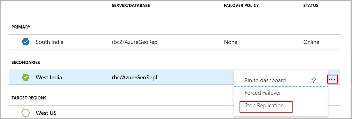Open the ellipsis menu for West India

pos(332,79)
